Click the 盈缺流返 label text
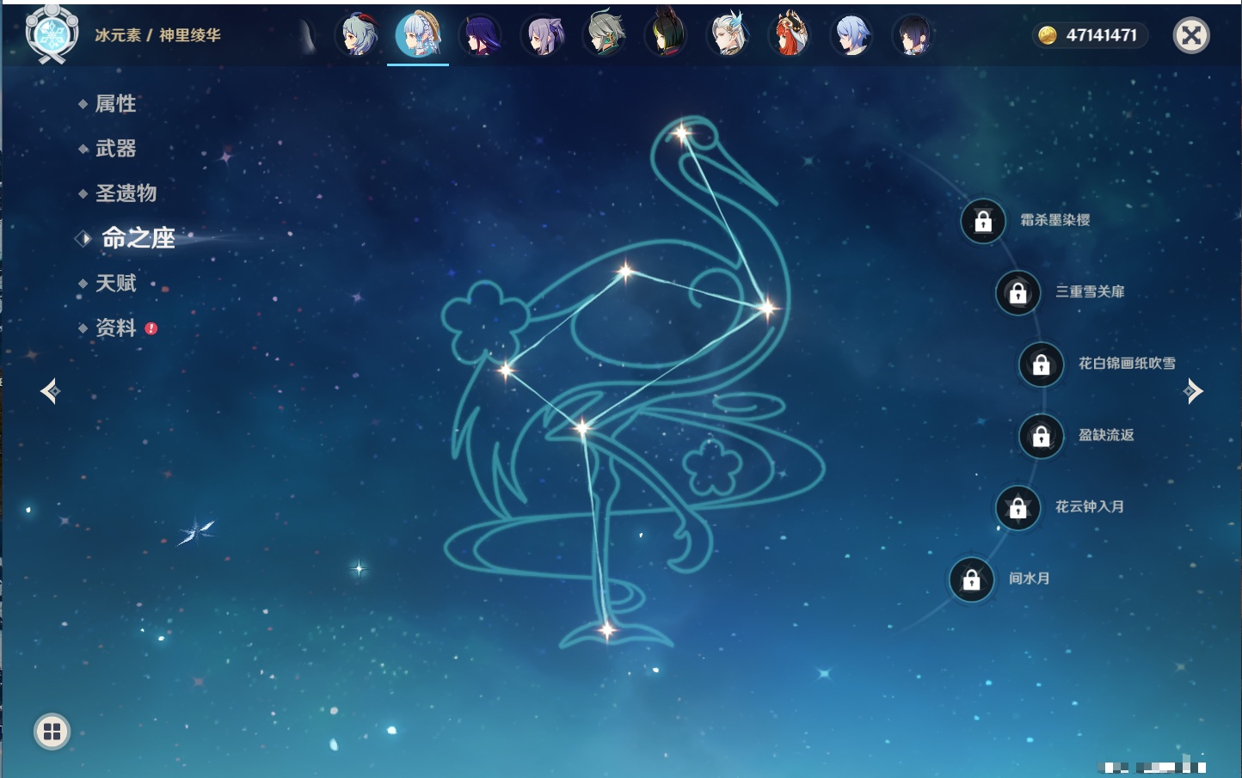The height and width of the screenshot is (778, 1242). point(1106,435)
